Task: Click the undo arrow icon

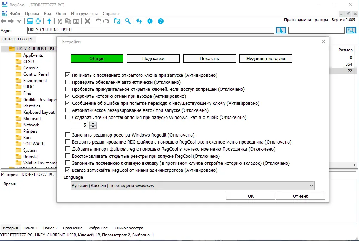Action: 98,21
